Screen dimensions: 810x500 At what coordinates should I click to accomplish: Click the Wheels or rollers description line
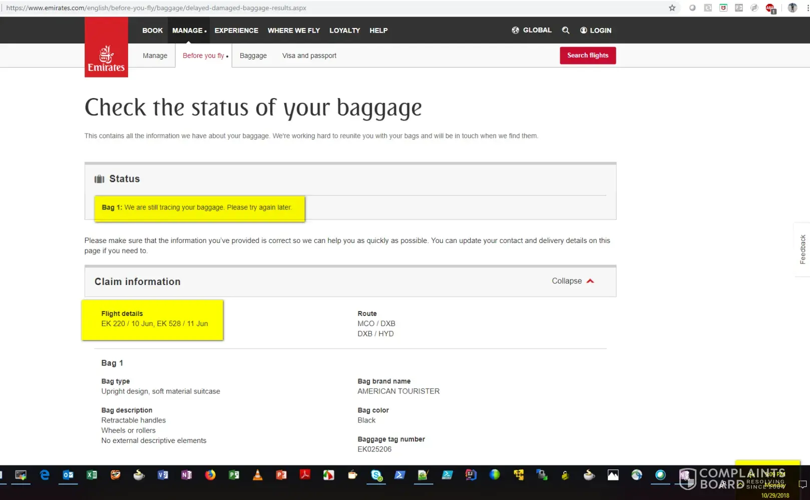click(129, 430)
